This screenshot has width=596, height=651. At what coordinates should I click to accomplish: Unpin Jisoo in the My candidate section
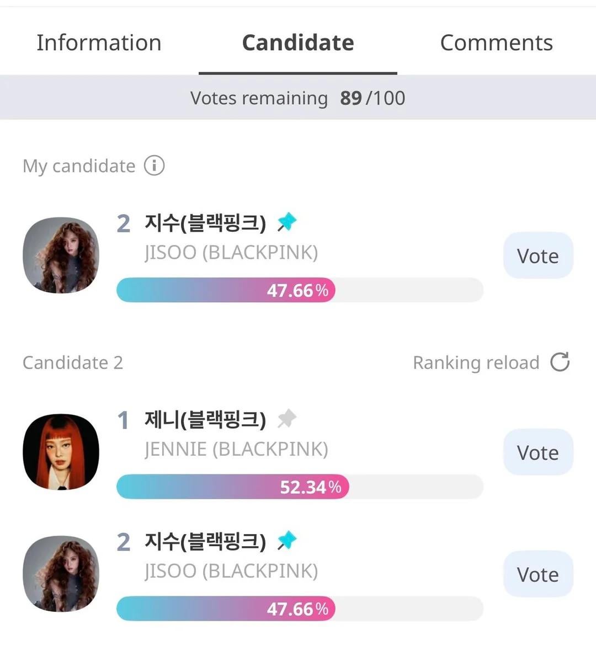coord(287,222)
